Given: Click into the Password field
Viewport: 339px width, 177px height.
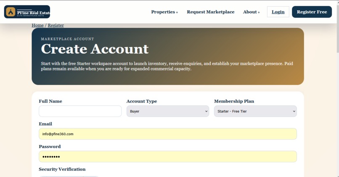Looking at the screenshot, I should (168, 156).
